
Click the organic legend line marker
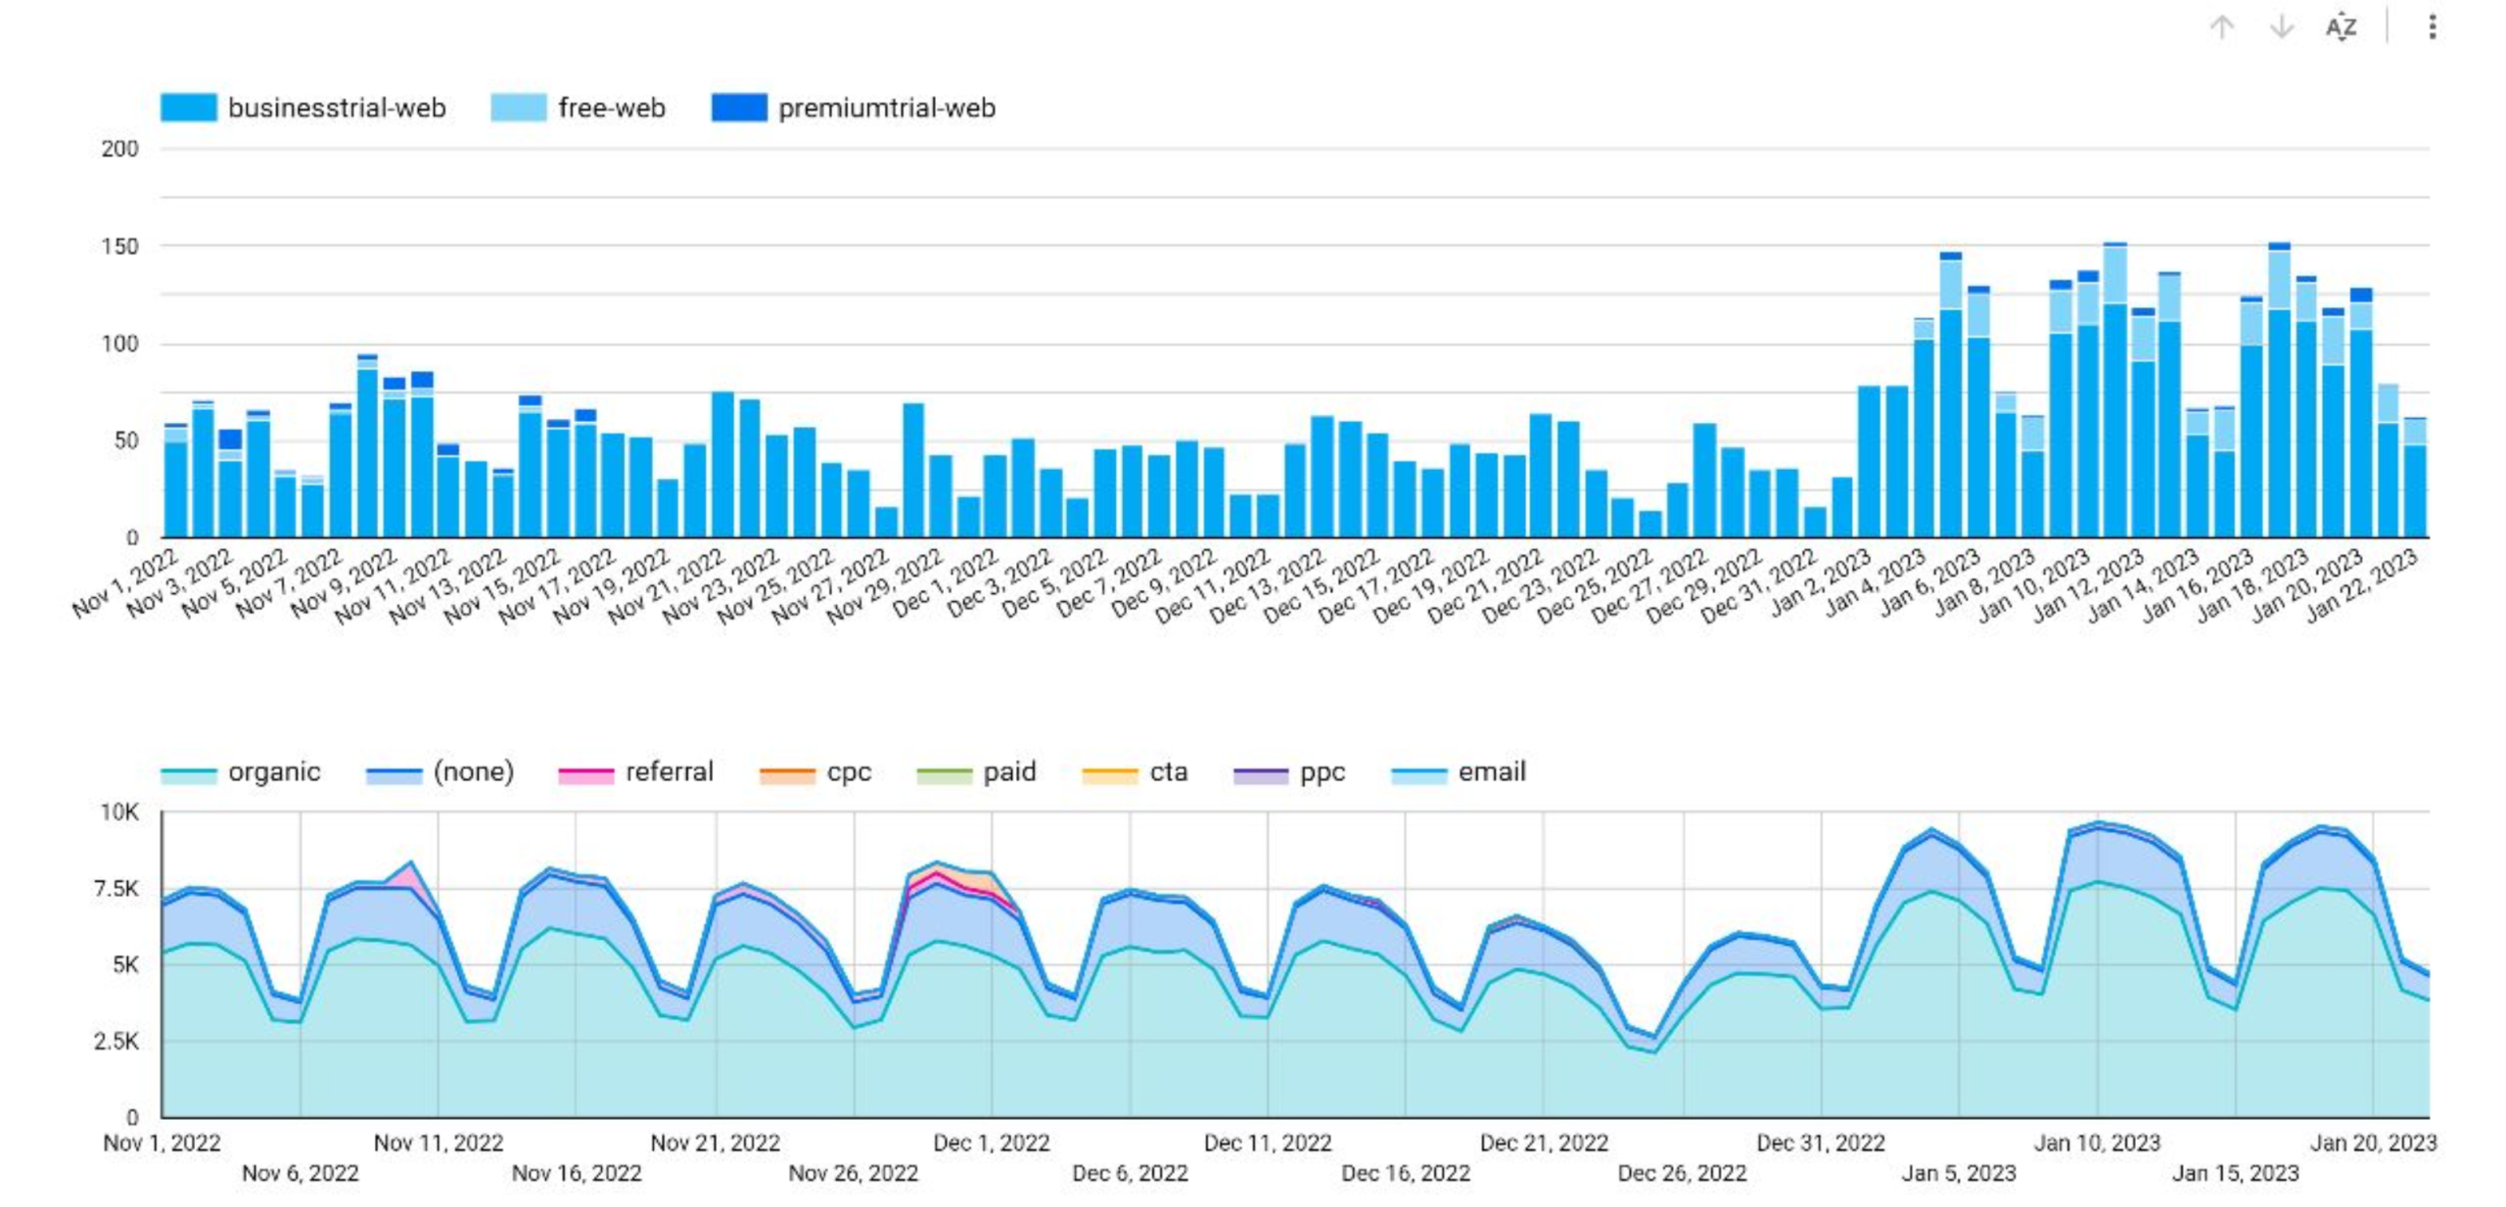pyautogui.click(x=188, y=775)
